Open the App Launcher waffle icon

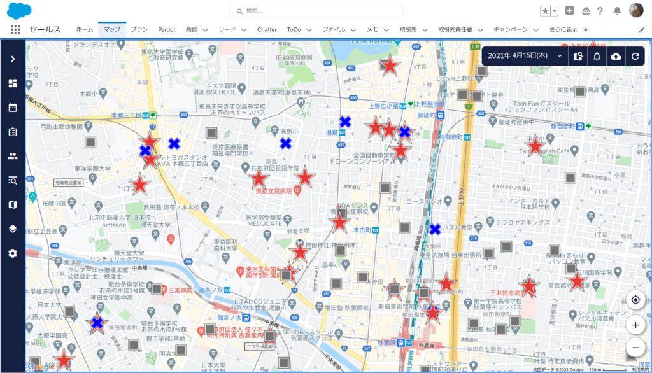tap(15, 29)
